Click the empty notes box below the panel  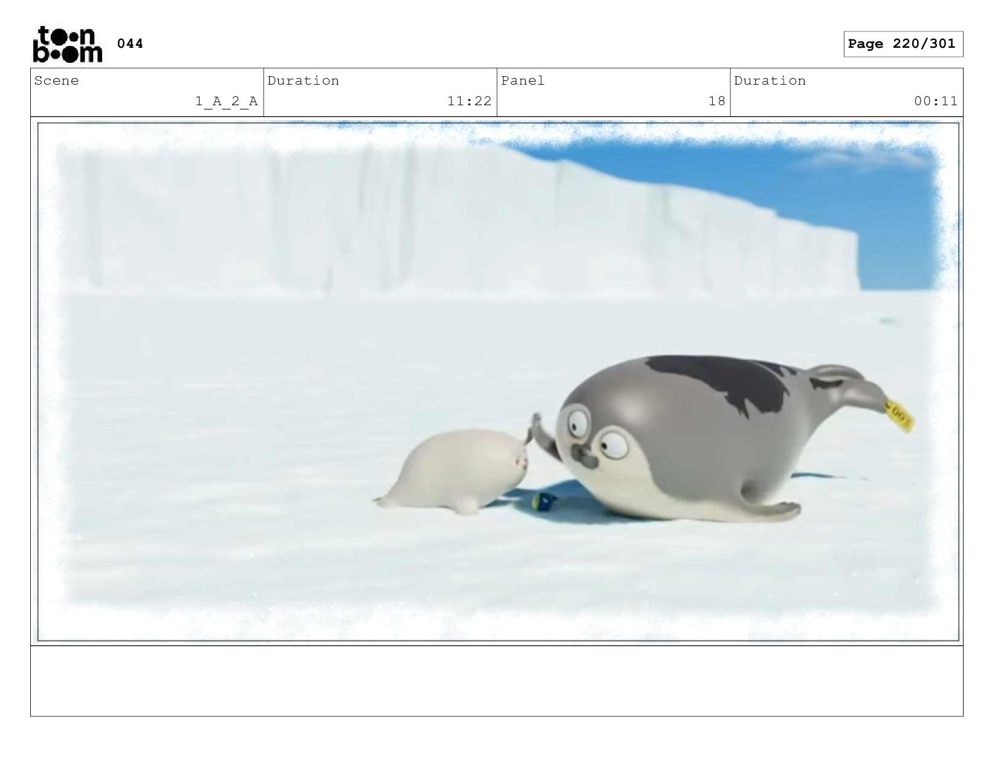pyautogui.click(x=497, y=681)
